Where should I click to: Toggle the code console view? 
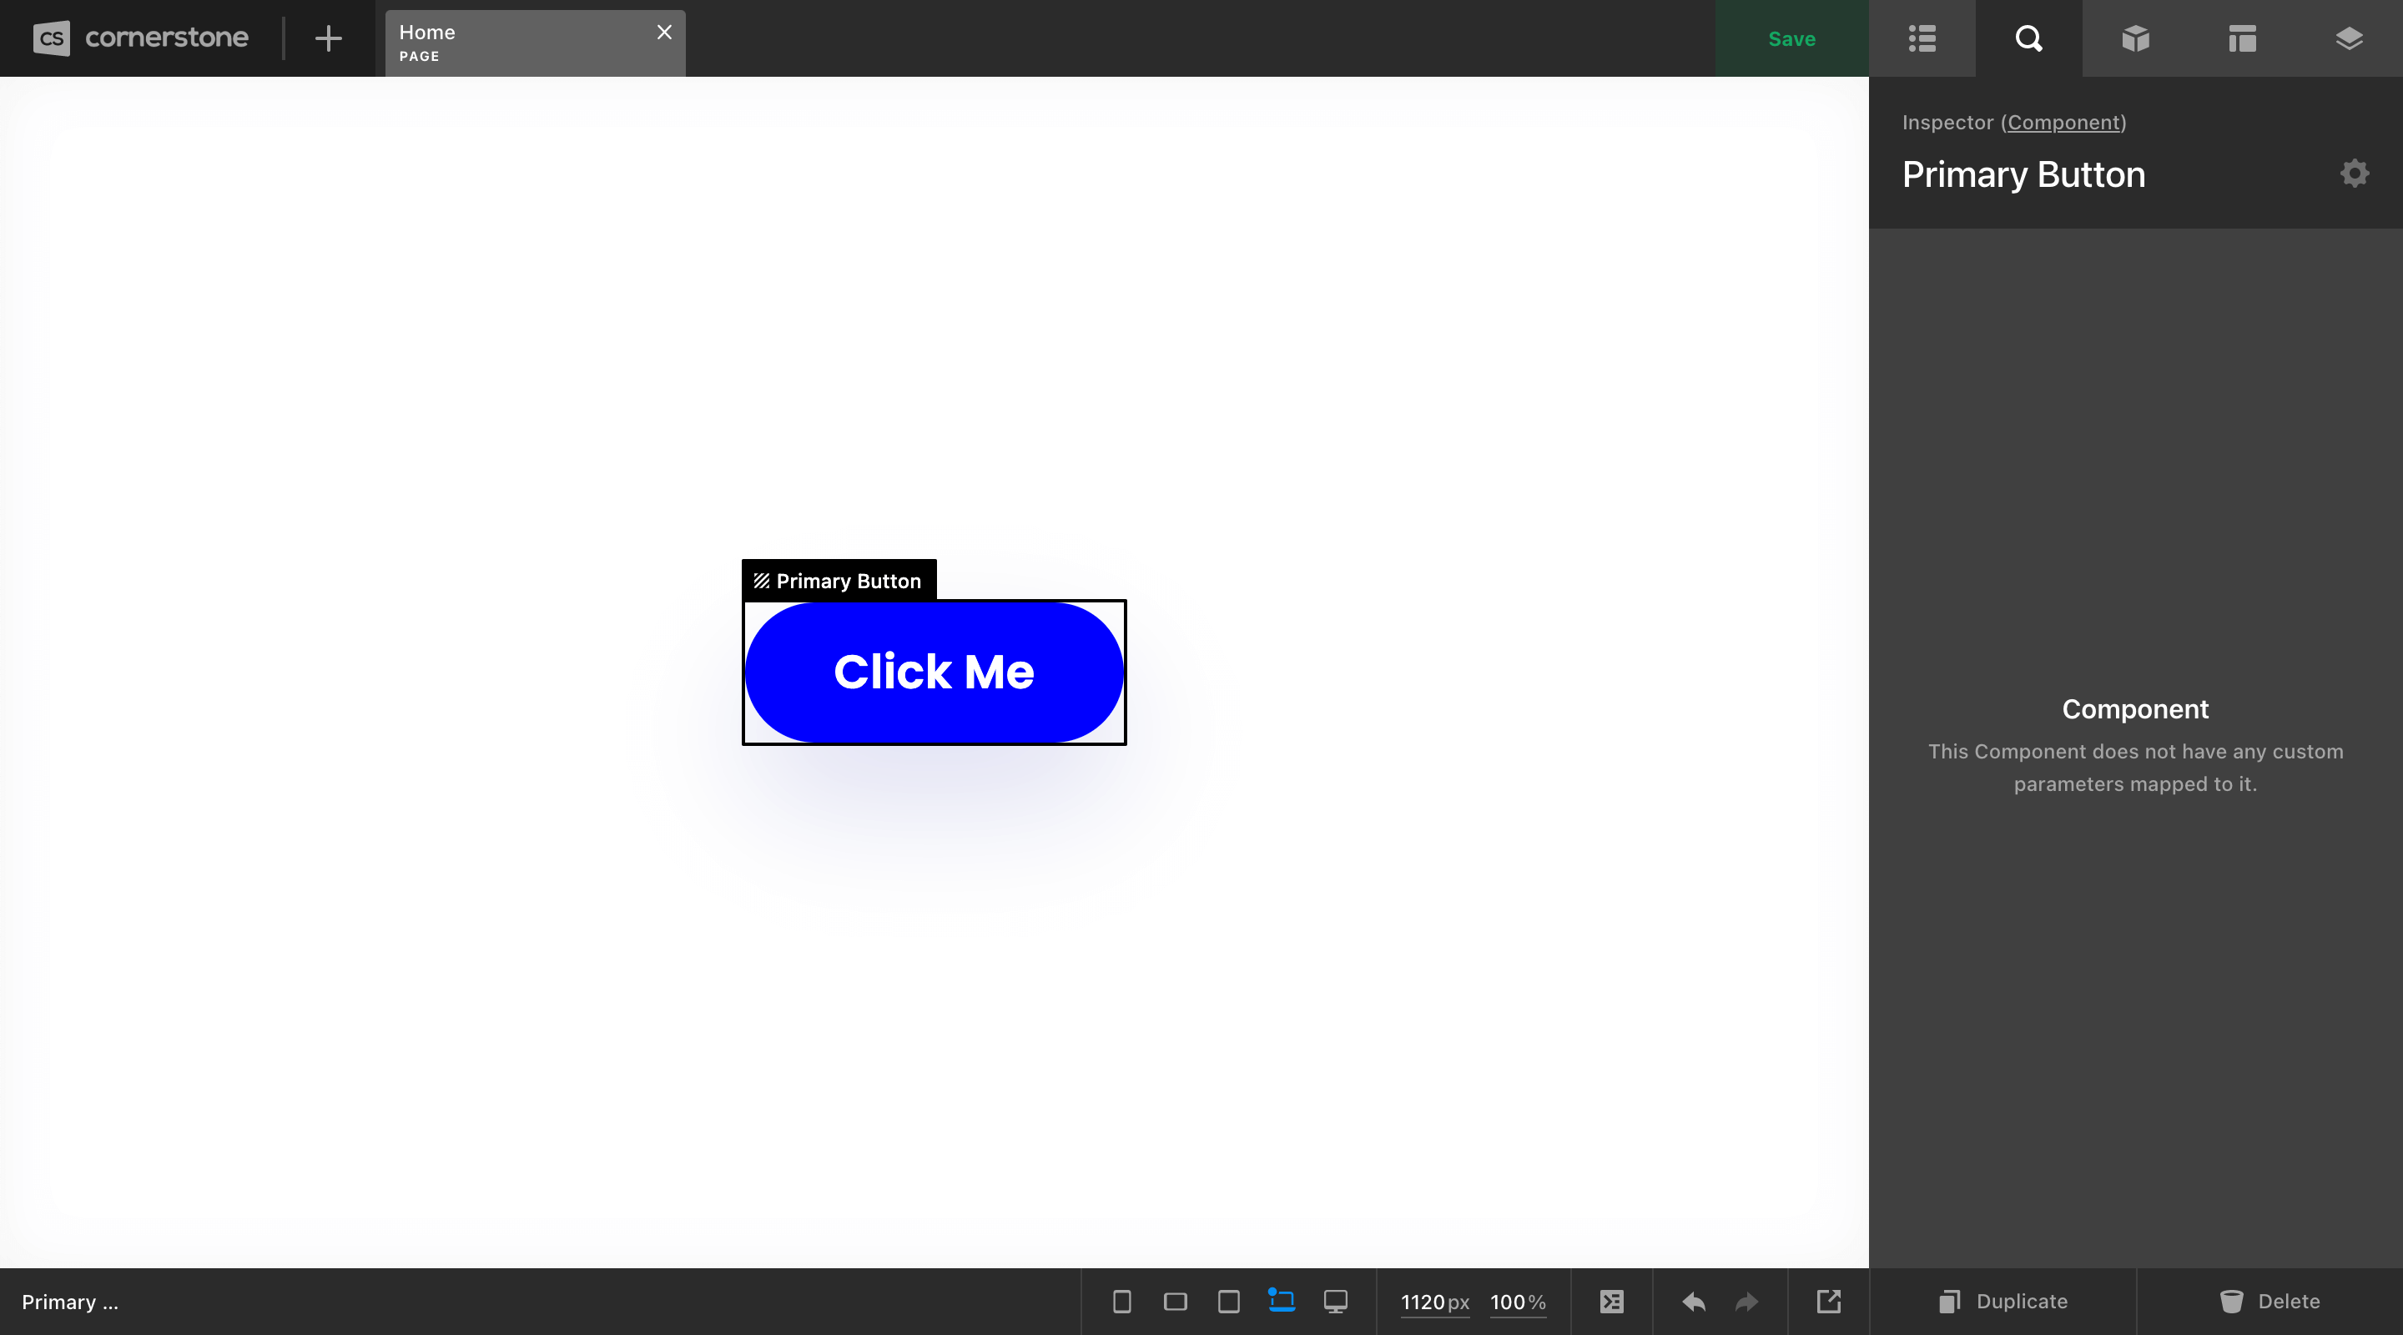(x=1612, y=1302)
